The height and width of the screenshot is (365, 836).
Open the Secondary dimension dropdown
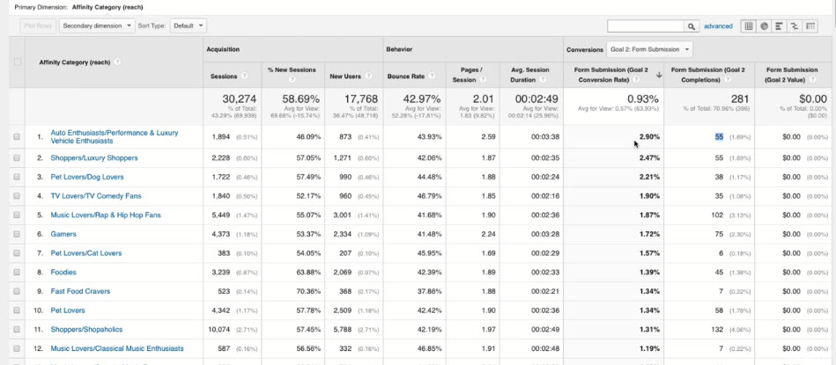click(x=97, y=26)
